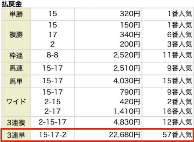Click the 枠連 row header
Screen dimensions: 194x142
tap(16, 56)
